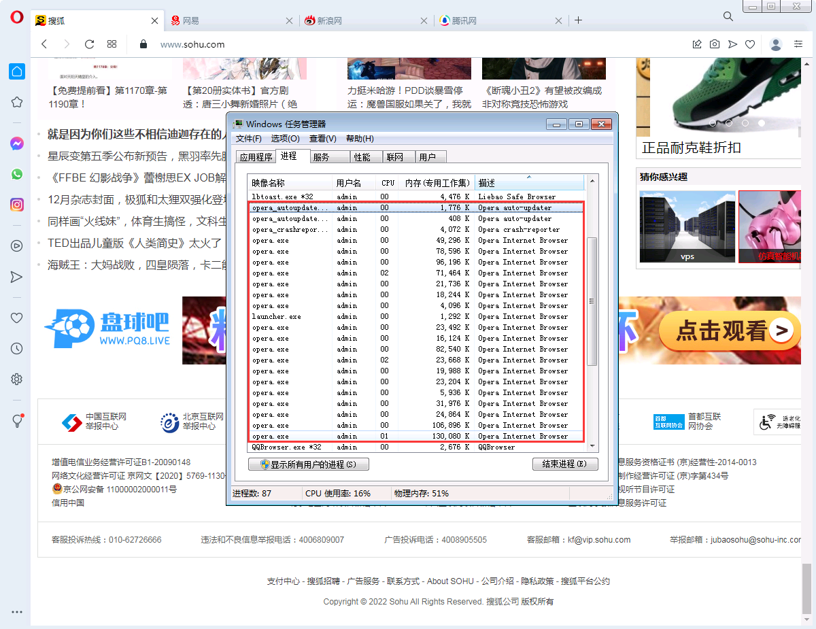The image size is (816, 629).
Task: Search tabs with the magnifier icon
Action: (728, 16)
